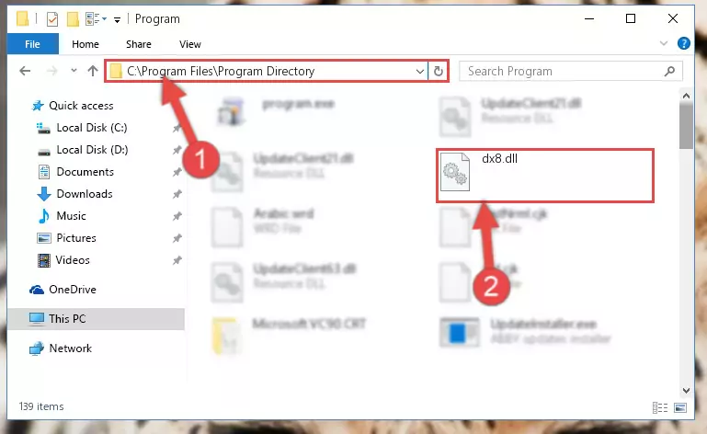Click the vertical scrollbar down arrow
707x434 pixels.
tap(686, 391)
